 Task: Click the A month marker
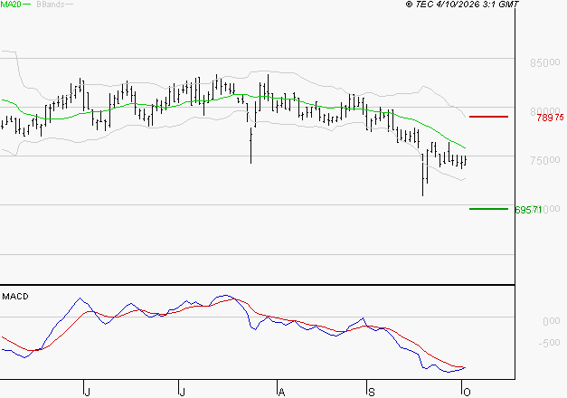tap(282, 393)
